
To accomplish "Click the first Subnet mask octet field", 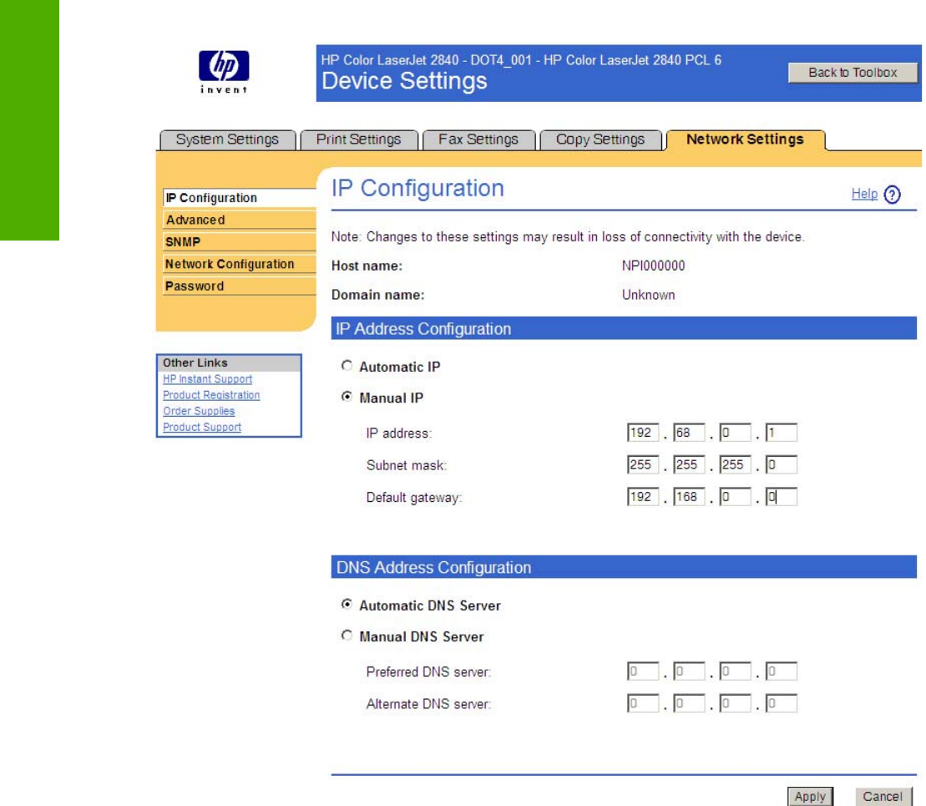I will click(x=643, y=464).
